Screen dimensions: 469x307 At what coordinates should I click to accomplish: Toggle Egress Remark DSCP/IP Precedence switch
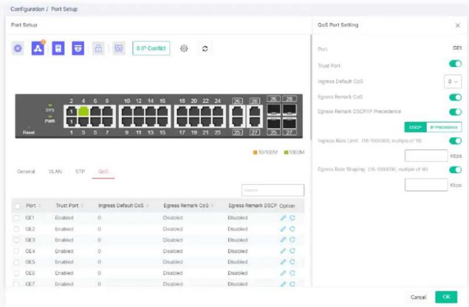click(x=455, y=112)
